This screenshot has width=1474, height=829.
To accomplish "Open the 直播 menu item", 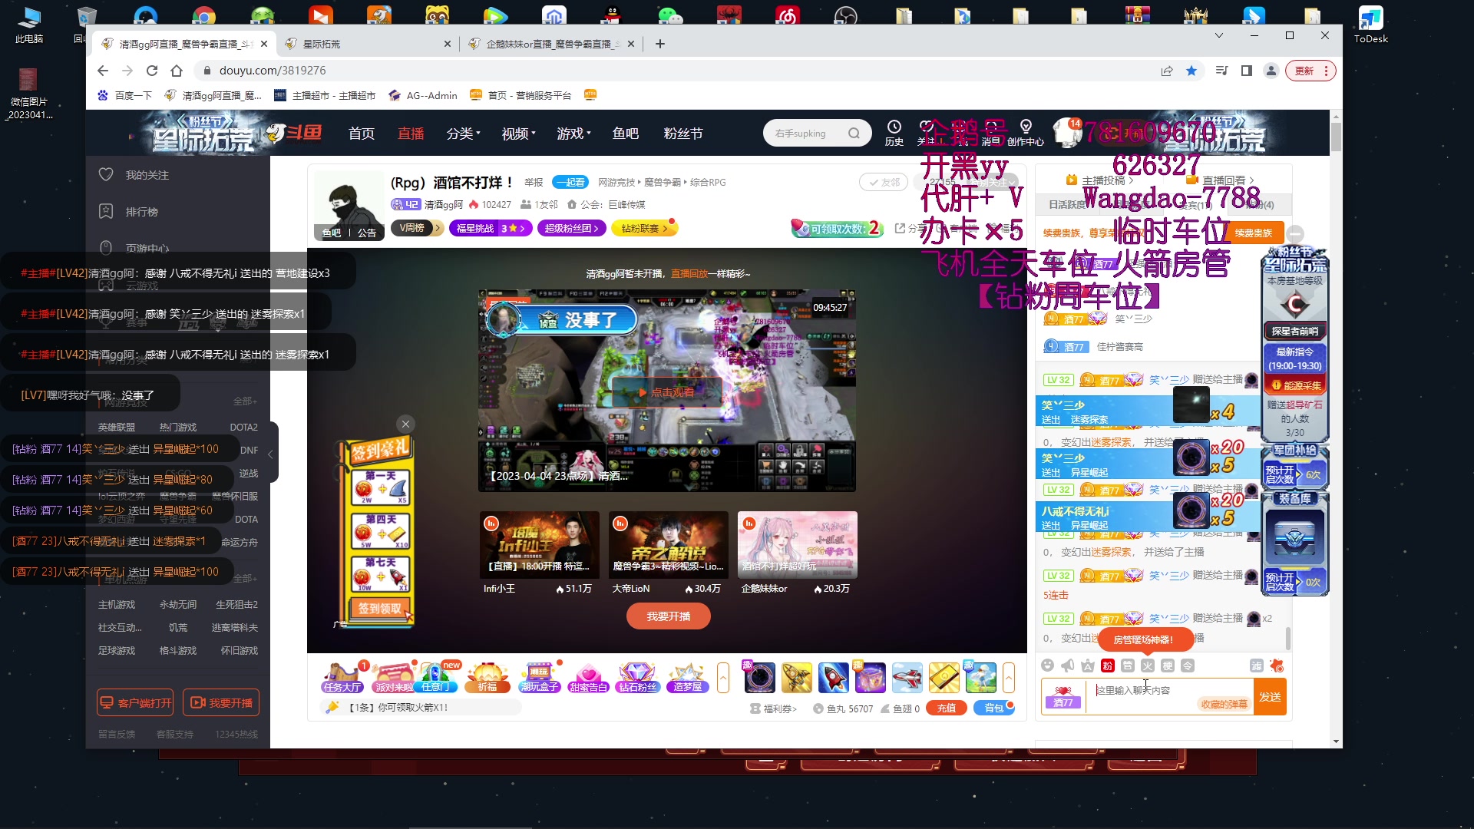I will tap(411, 134).
